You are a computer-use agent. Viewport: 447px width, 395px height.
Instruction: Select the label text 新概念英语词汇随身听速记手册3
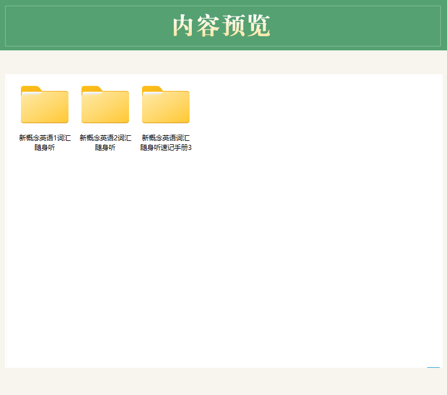coord(166,143)
